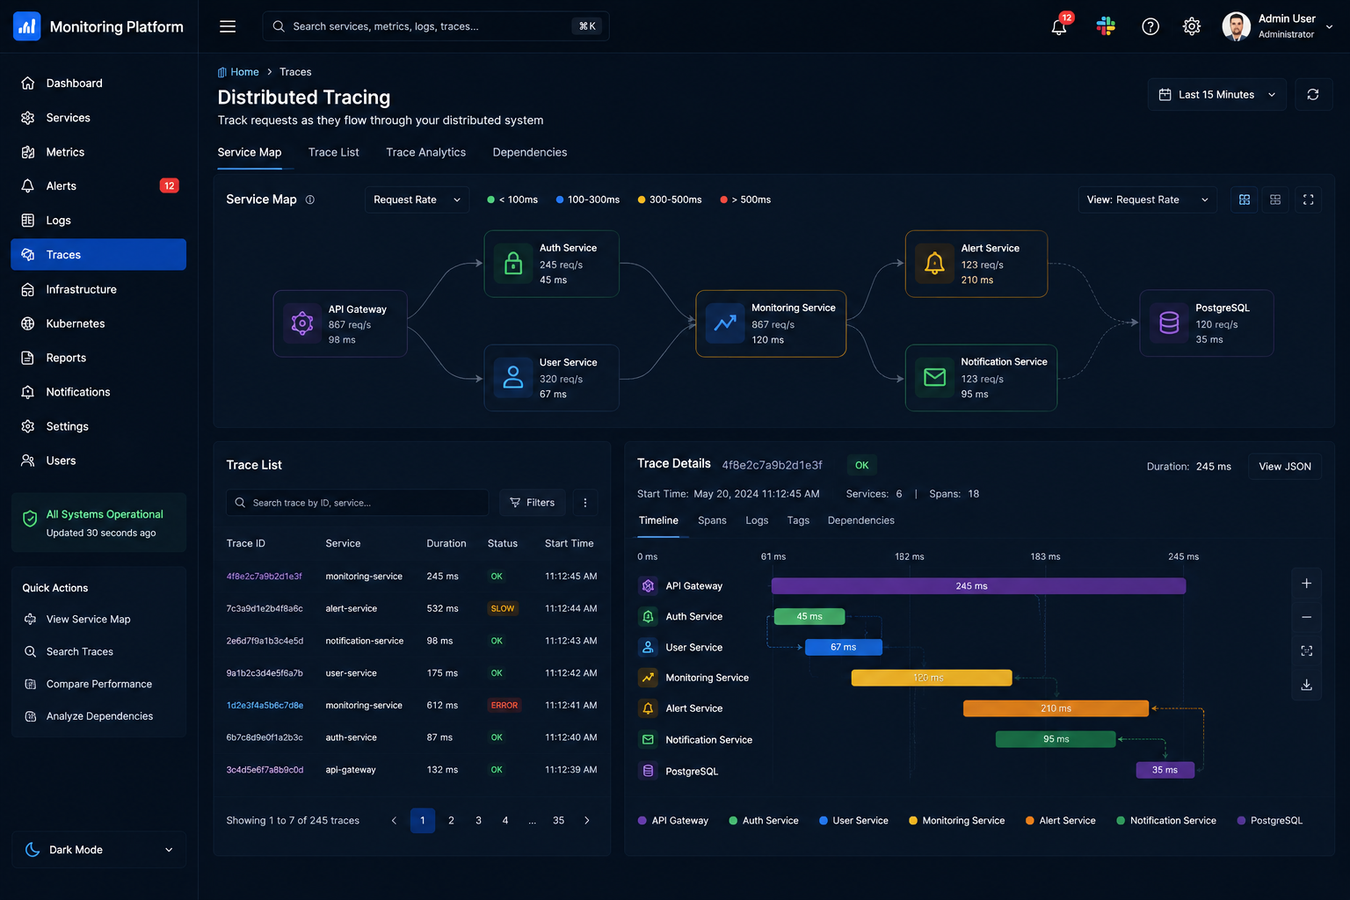Download the trace timeline
The height and width of the screenshot is (900, 1350).
click(1306, 685)
